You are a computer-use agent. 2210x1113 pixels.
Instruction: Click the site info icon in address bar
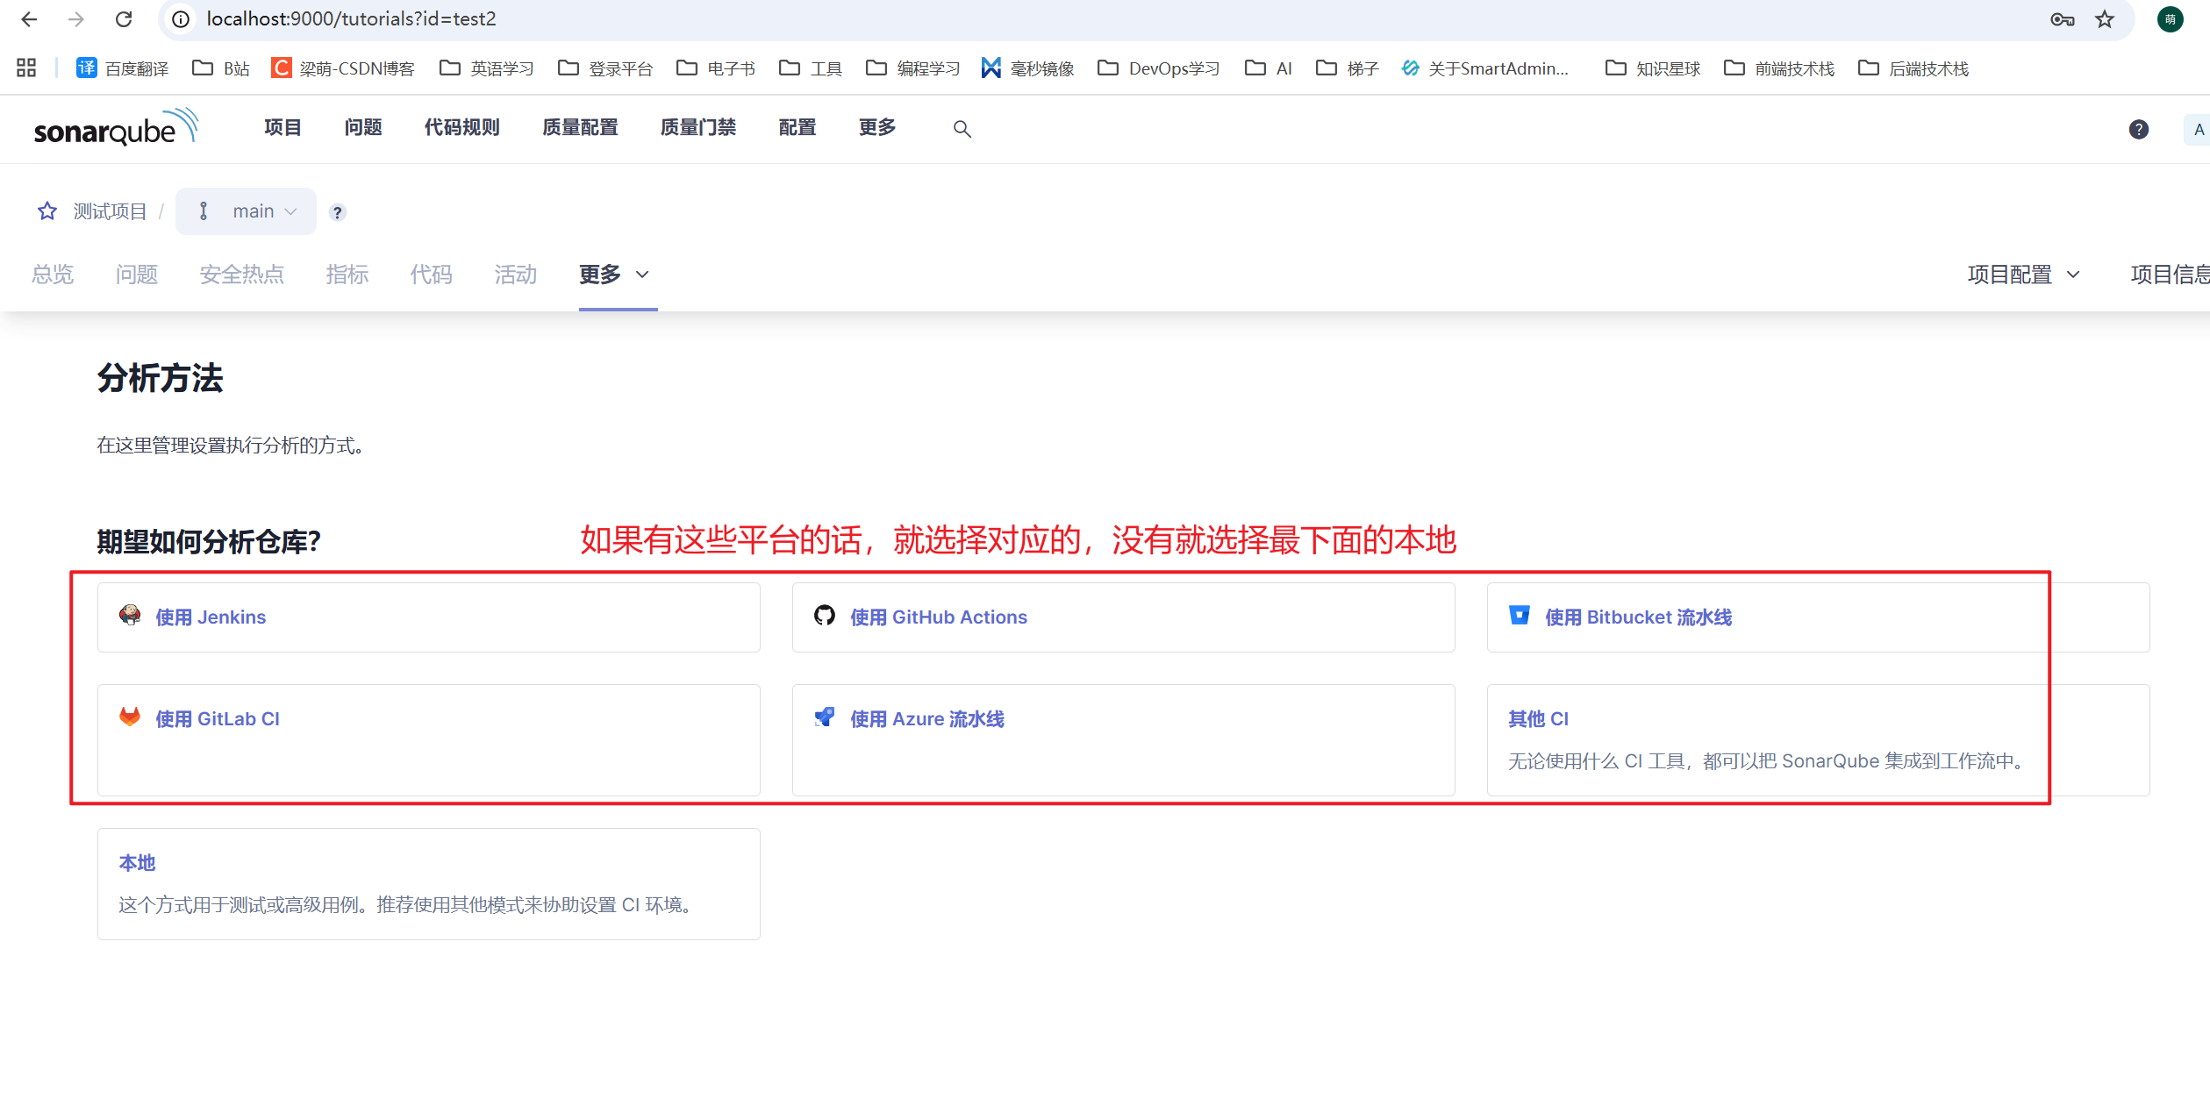pos(181,19)
